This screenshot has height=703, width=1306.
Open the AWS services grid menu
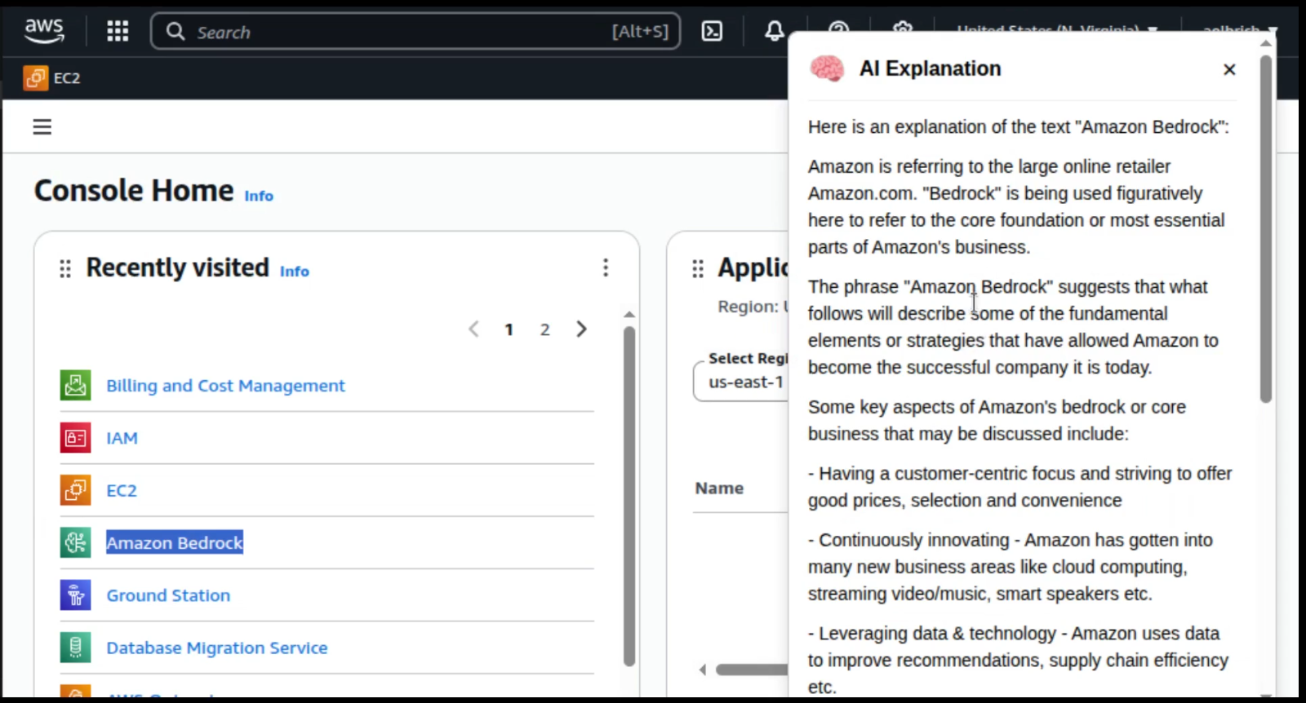click(118, 32)
